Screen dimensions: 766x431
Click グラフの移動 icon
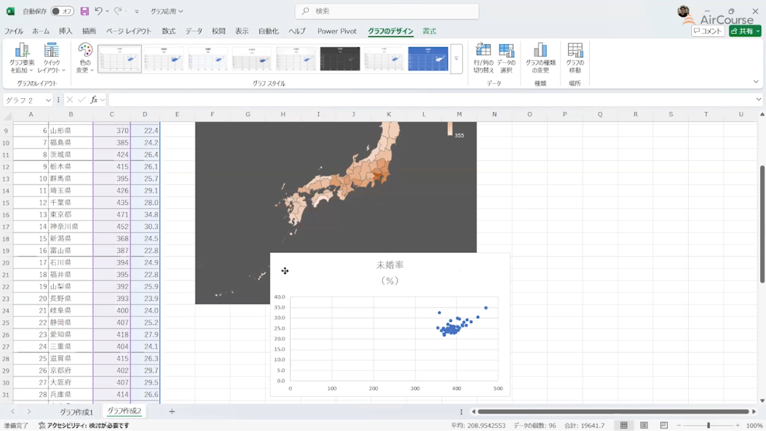click(575, 57)
